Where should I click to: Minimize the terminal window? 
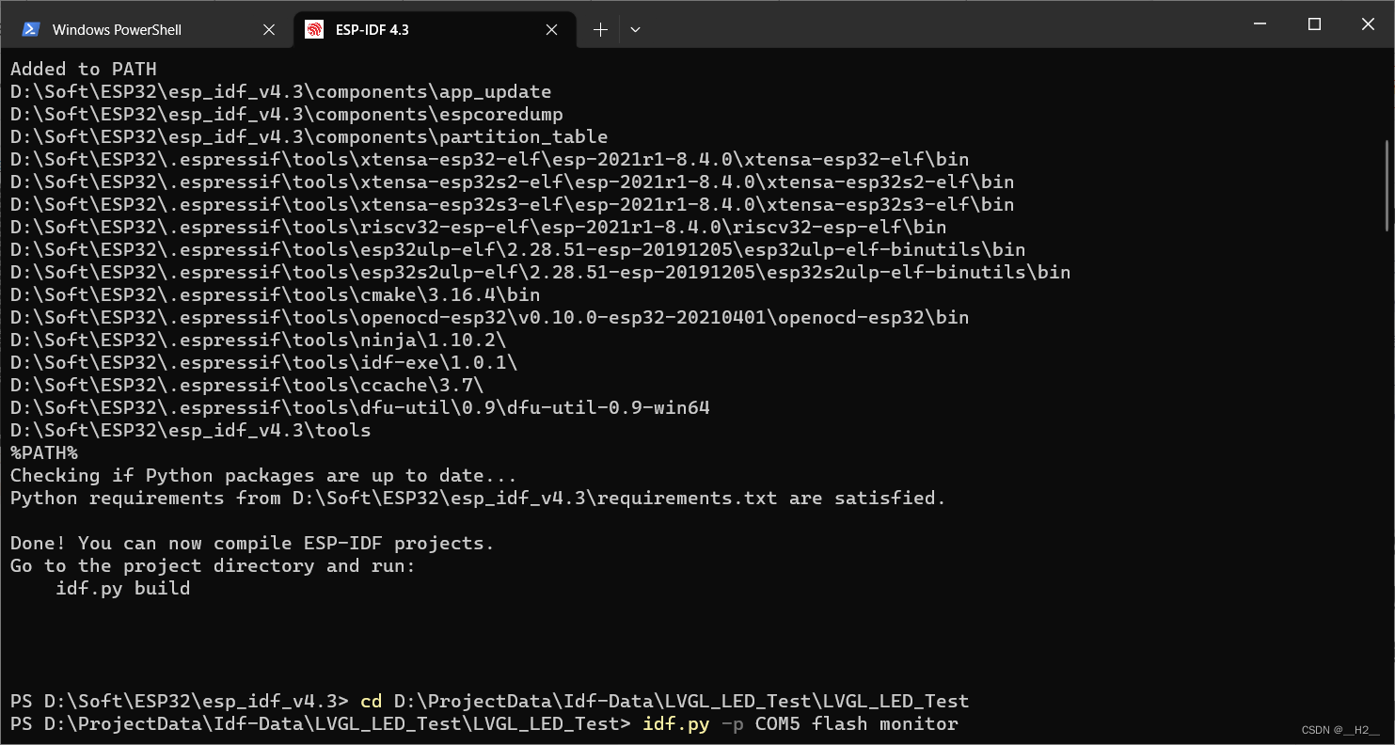(1261, 24)
